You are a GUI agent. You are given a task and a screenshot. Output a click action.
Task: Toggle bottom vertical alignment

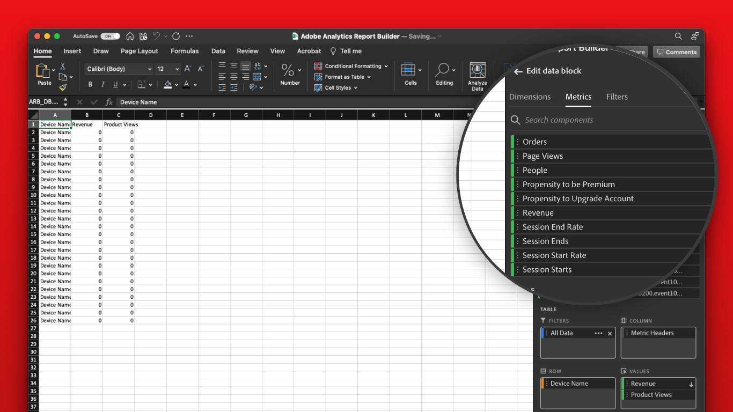(x=246, y=67)
